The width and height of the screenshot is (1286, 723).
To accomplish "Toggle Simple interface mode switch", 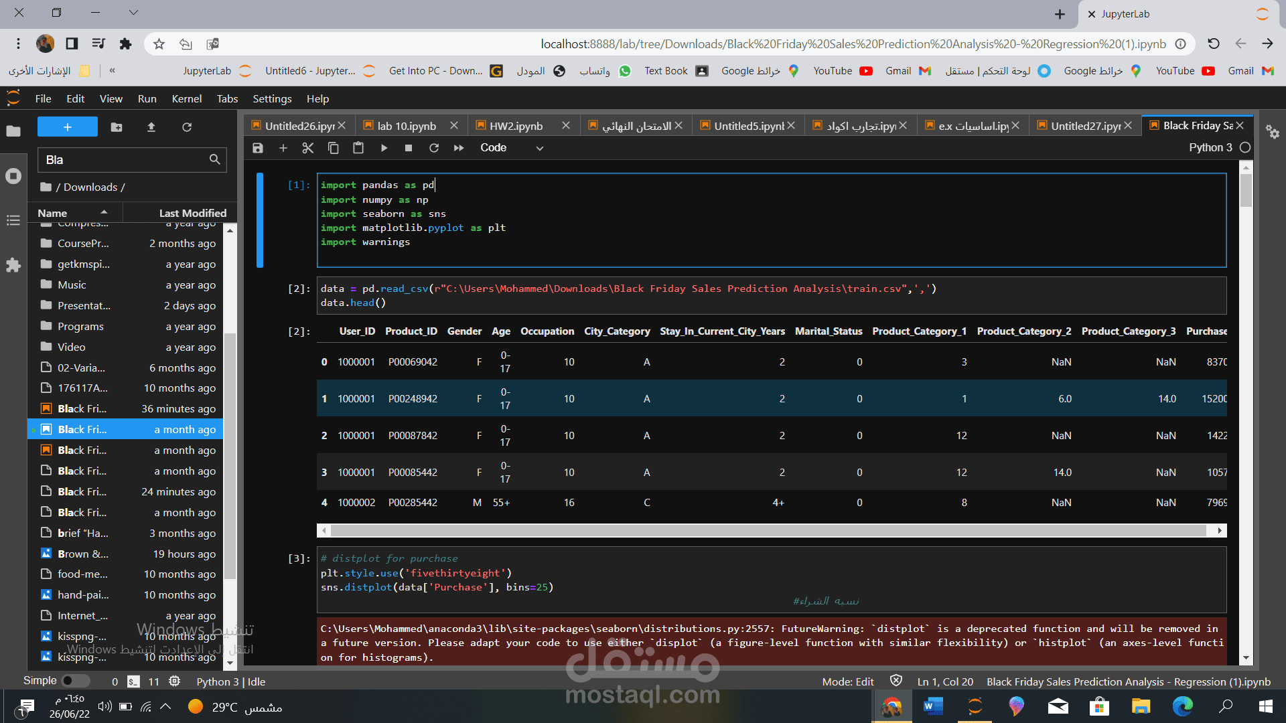I will click(x=75, y=681).
